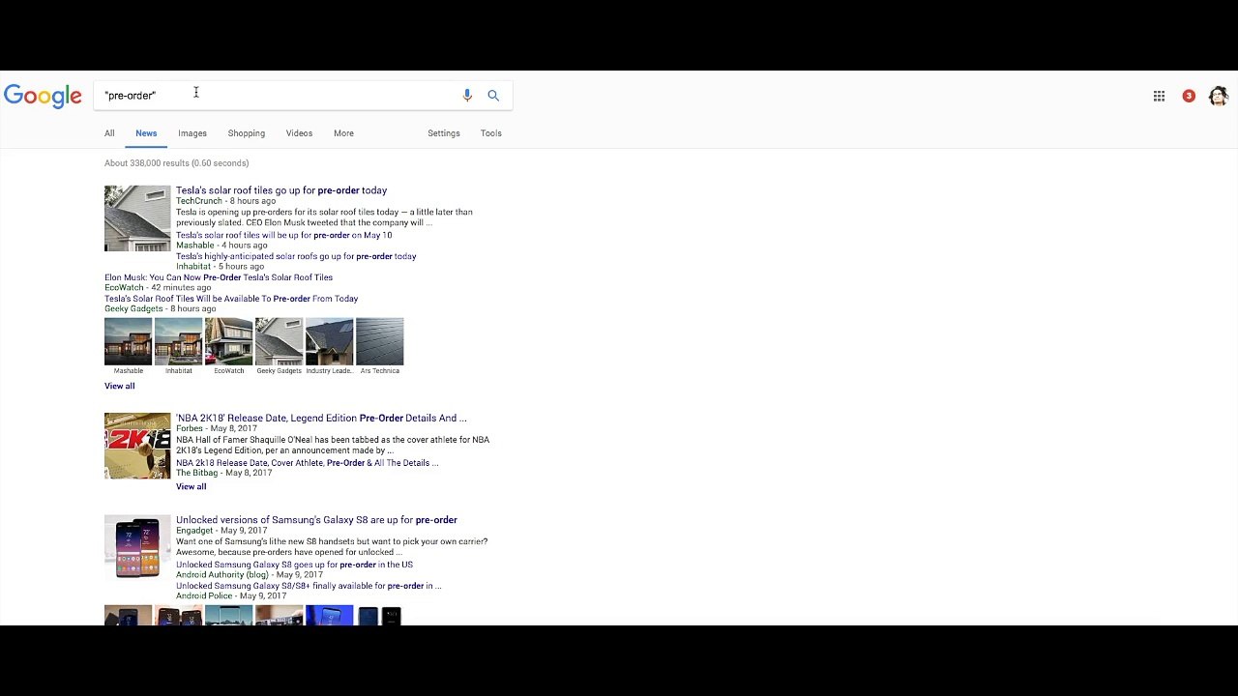Open Inhabitat highly-anticipated solar roofs link
Screen dimensions: 1238x696
296,256
